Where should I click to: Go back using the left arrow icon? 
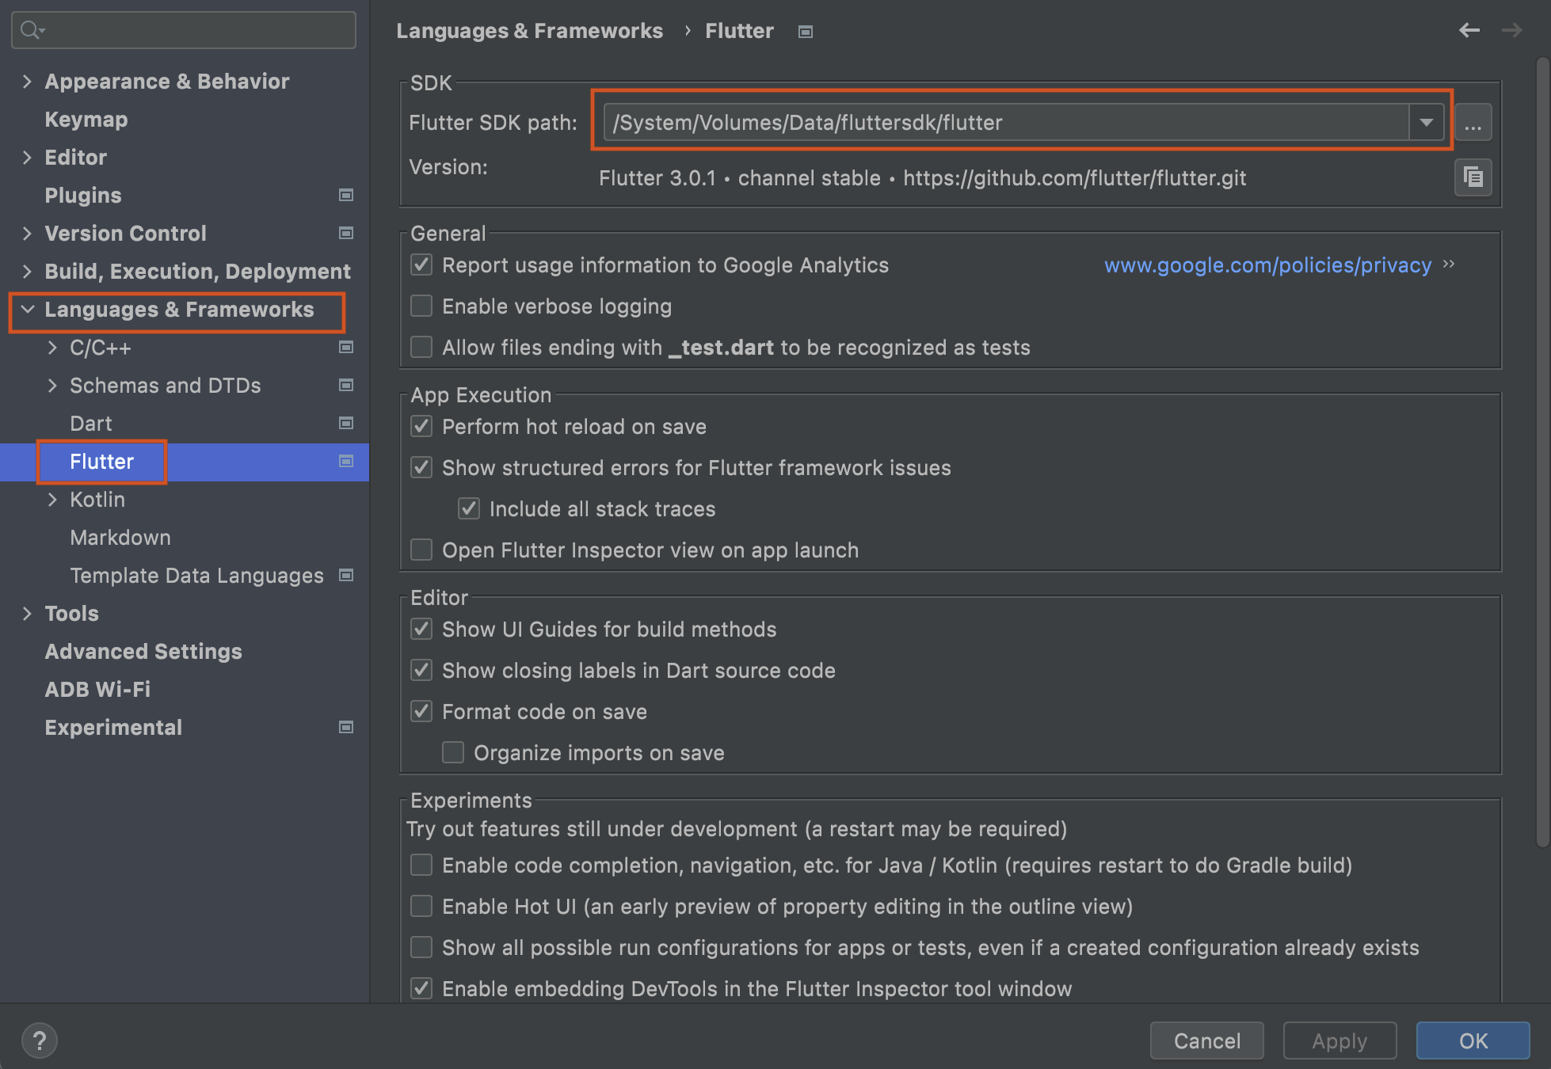1469,30
